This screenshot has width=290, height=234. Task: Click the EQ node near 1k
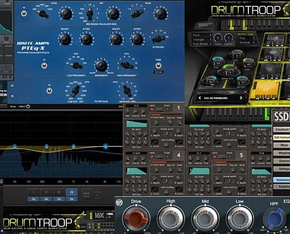(73, 146)
